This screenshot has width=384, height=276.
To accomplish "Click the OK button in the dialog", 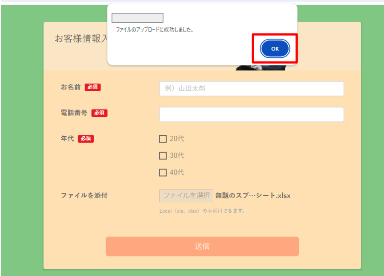I will pyautogui.click(x=275, y=48).
